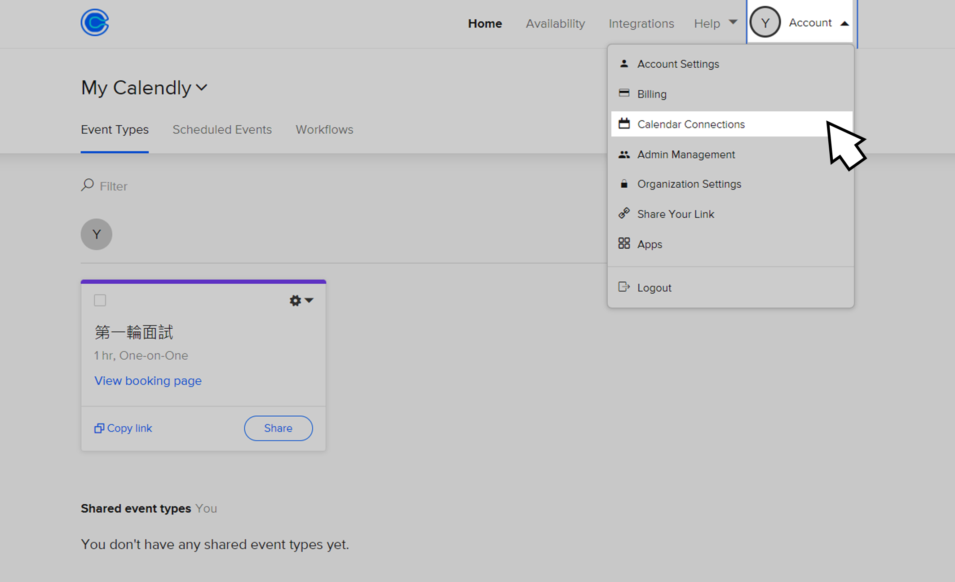Click the 'Shared event types' heading
Screen dimensions: 955x582
(x=136, y=508)
